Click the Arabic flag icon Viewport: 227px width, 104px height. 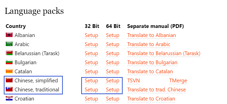pos(9,44)
